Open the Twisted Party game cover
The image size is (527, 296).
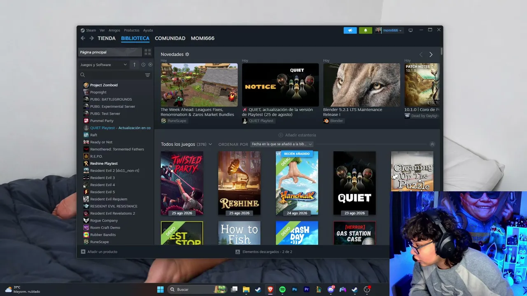(182, 183)
